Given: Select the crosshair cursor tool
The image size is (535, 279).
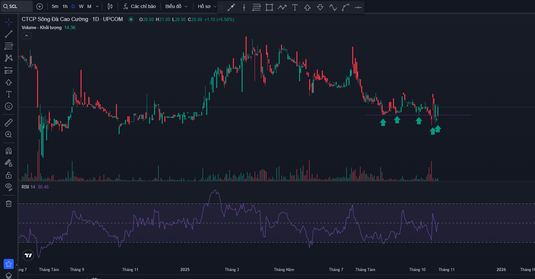Looking at the screenshot, I should [9, 22].
